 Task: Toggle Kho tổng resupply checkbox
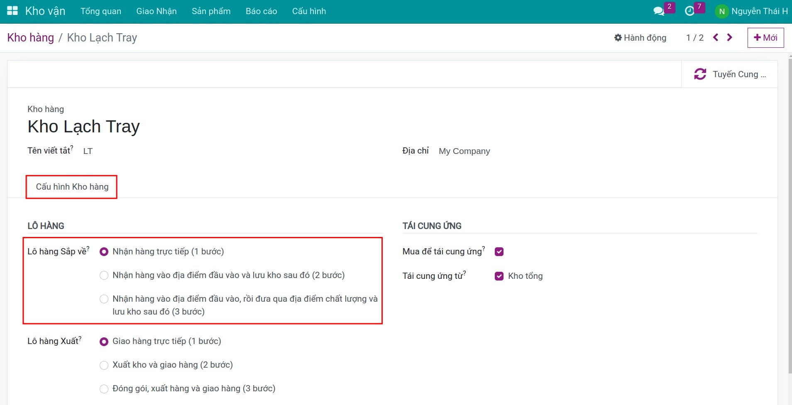[499, 276]
